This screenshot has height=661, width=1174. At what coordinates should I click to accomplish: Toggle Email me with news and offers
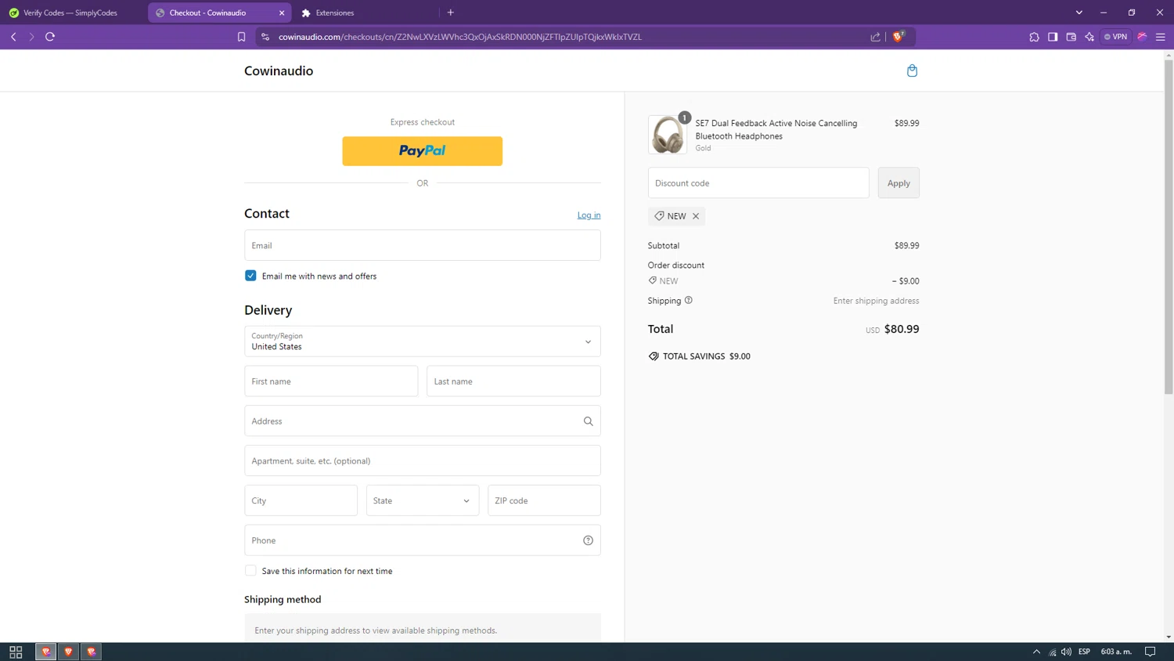point(250,276)
